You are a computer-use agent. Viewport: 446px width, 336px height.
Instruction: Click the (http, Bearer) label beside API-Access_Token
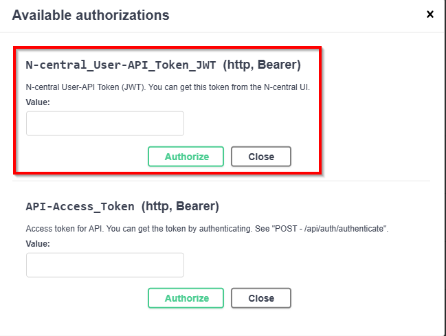coord(180,206)
